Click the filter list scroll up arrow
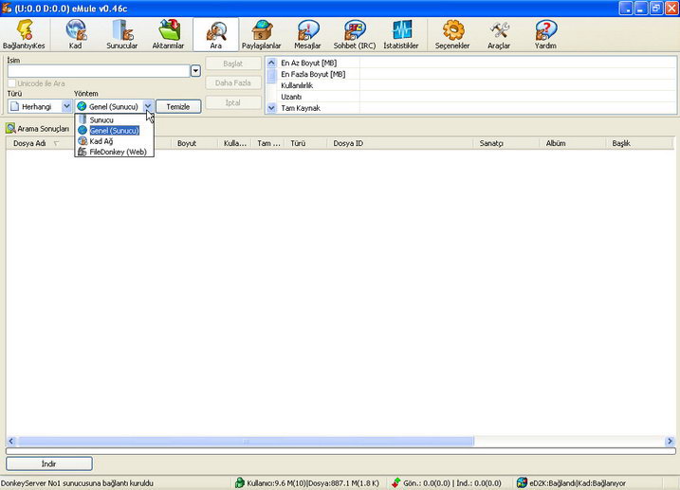Image resolution: width=680 pixels, height=490 pixels. pyautogui.click(x=271, y=63)
